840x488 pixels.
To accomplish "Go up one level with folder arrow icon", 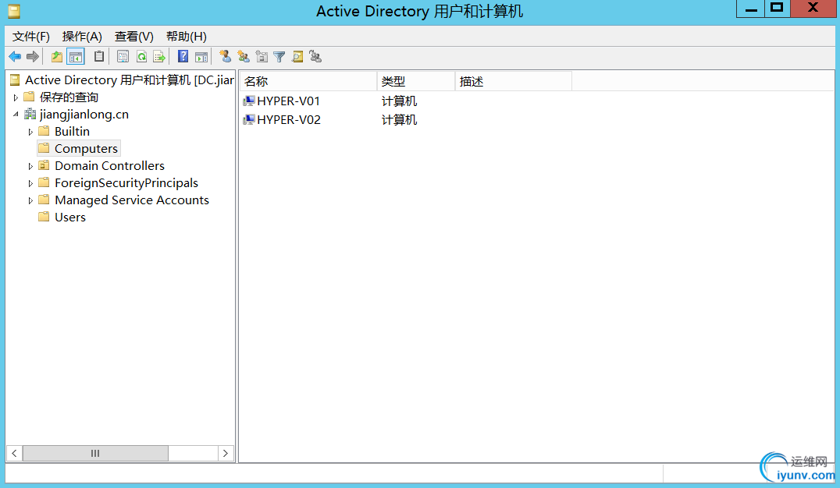I will tap(57, 56).
